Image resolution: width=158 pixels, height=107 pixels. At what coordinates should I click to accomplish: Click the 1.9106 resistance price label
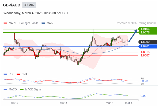coord(145,29)
